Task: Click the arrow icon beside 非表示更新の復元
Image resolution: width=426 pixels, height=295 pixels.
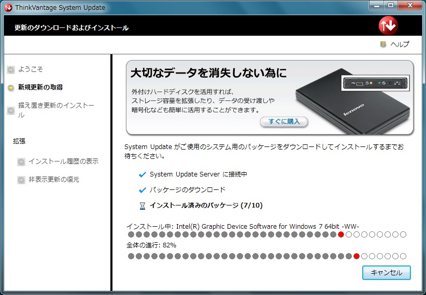Action: tap(21, 180)
